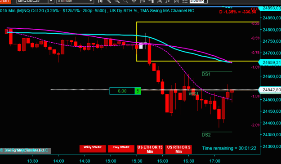Select the zoom in magnifier icon
This screenshot has width=281, height=164.
click(x=117, y=1)
